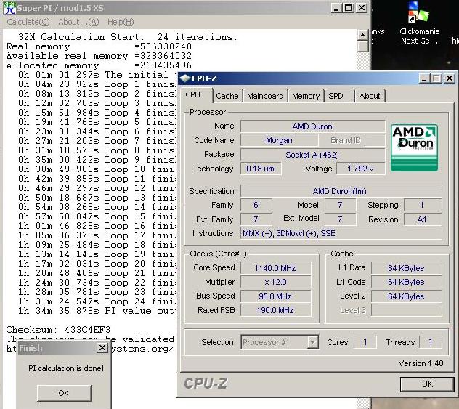
Task: Click the 'Real memory =536330240' line
Action: [x=99, y=46]
